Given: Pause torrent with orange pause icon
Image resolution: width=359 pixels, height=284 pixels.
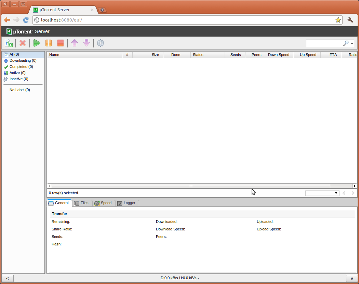Looking at the screenshot, I should coord(49,43).
